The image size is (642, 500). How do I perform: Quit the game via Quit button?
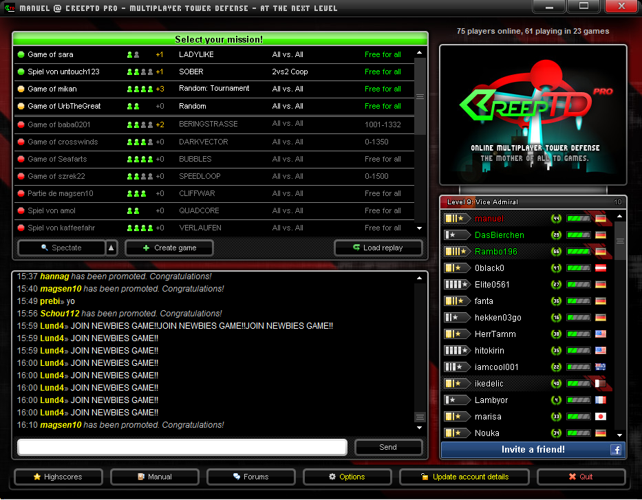581,477
